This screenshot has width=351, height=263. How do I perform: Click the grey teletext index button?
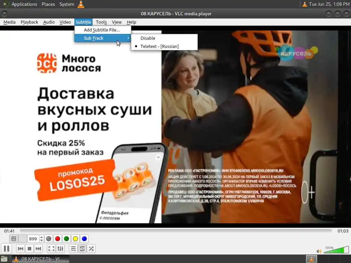pos(49,239)
